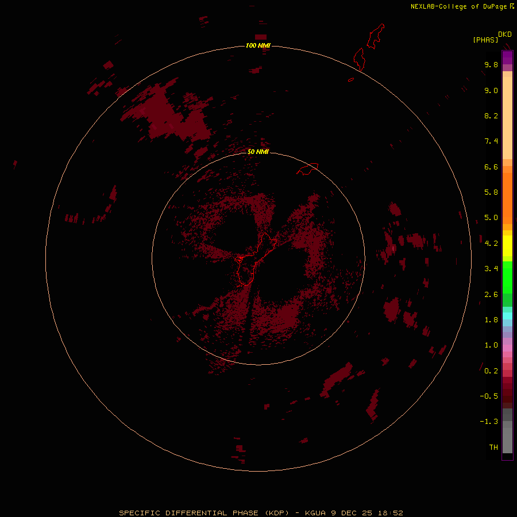Click the 0.2 legend value
The width and height of the screenshot is (517, 517).
491,371
